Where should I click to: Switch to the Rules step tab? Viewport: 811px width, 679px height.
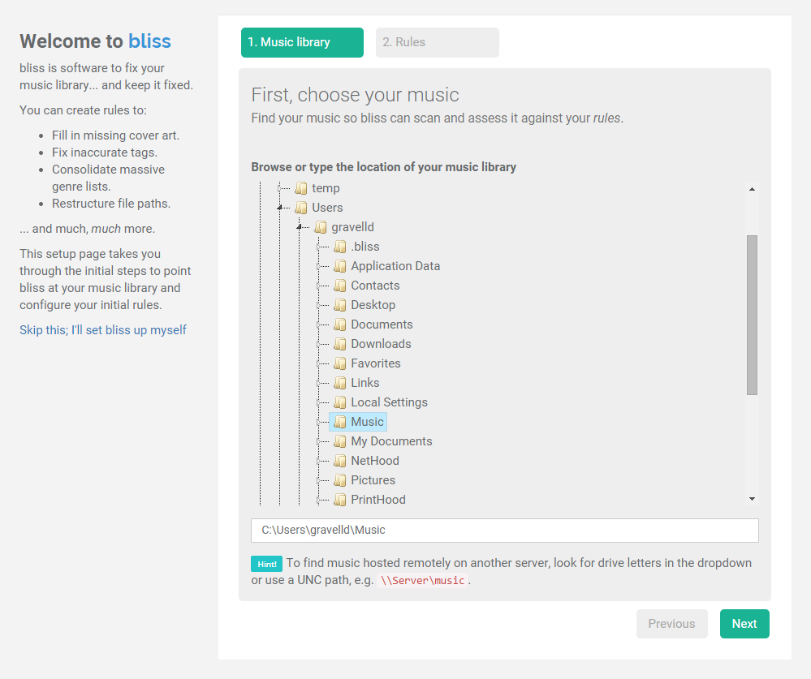point(437,42)
